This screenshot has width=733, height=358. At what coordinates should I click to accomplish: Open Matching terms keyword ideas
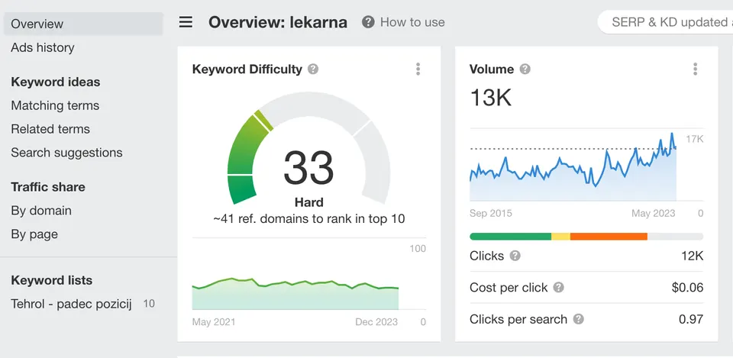tap(55, 105)
